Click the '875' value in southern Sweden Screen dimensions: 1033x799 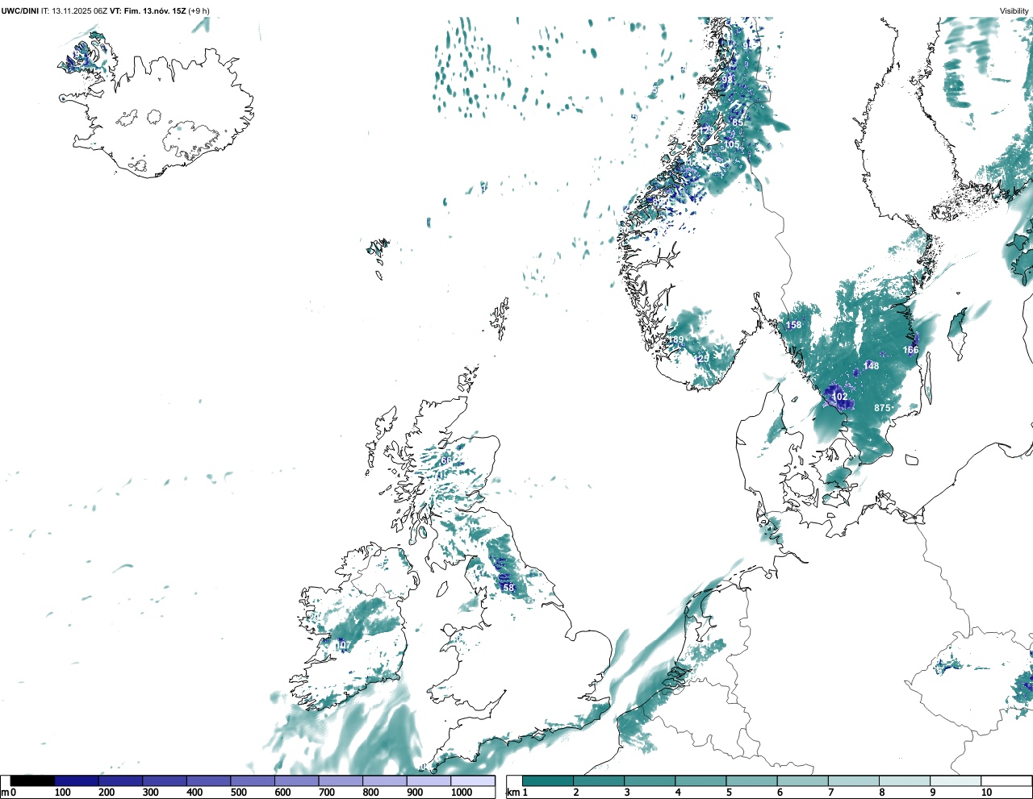(882, 408)
